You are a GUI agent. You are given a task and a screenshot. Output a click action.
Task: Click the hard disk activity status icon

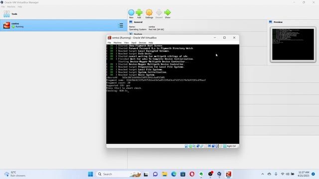tap(186, 146)
